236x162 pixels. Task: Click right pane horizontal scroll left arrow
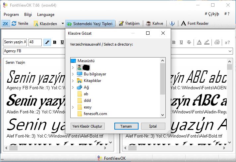click(125, 148)
